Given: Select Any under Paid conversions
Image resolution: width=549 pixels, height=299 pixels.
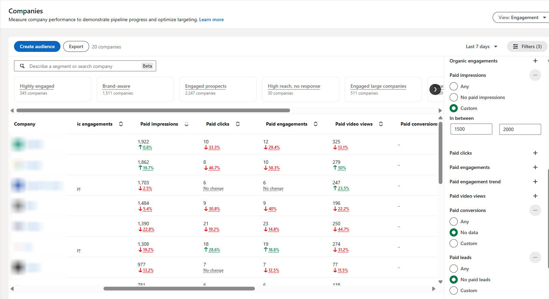Looking at the screenshot, I should pyautogui.click(x=454, y=222).
